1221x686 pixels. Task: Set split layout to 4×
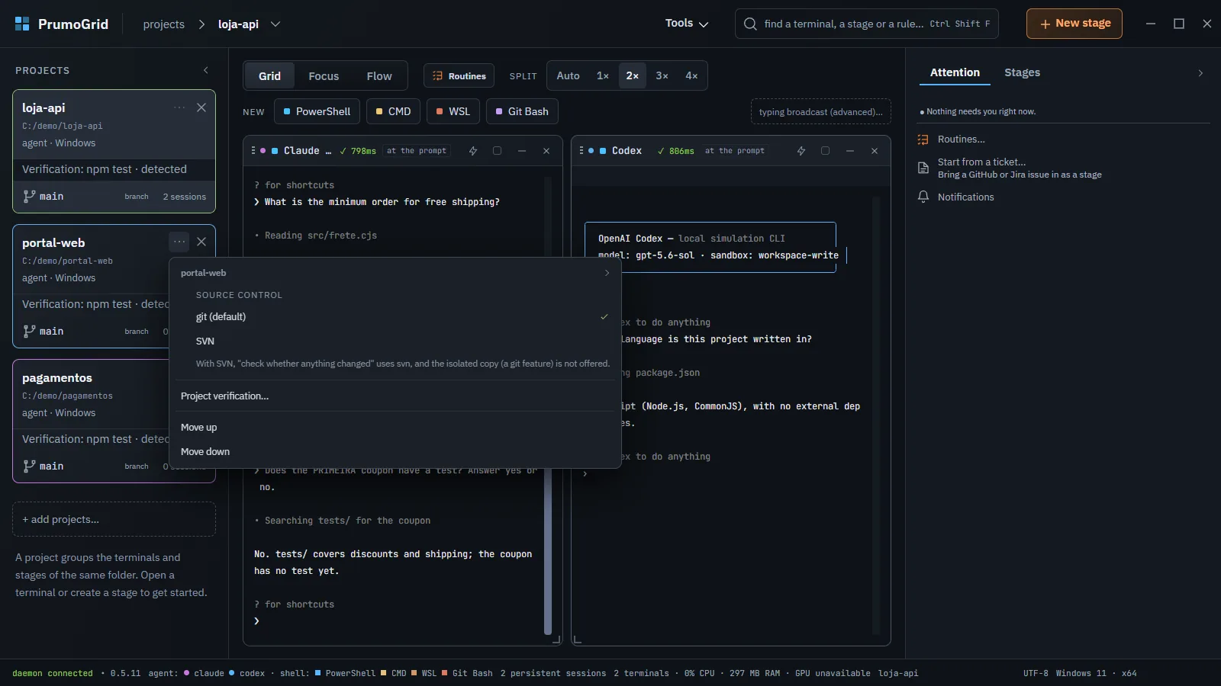691,75
